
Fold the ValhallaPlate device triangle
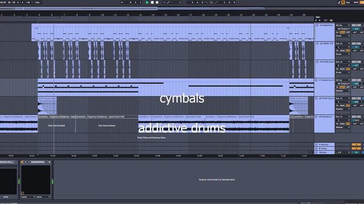26,162
